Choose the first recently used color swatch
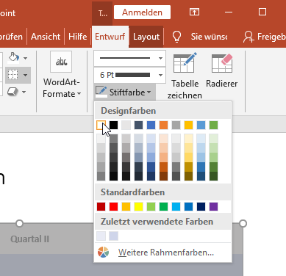 pyautogui.click(x=101, y=236)
